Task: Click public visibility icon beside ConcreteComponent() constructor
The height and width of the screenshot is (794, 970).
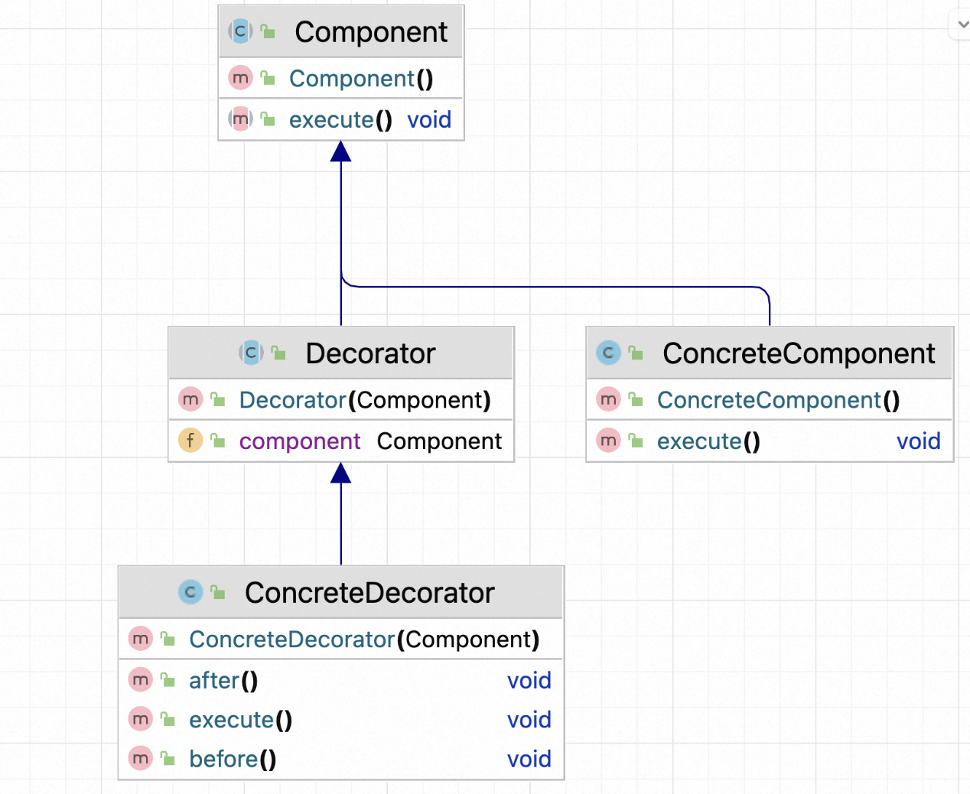Action: pyautogui.click(x=636, y=399)
